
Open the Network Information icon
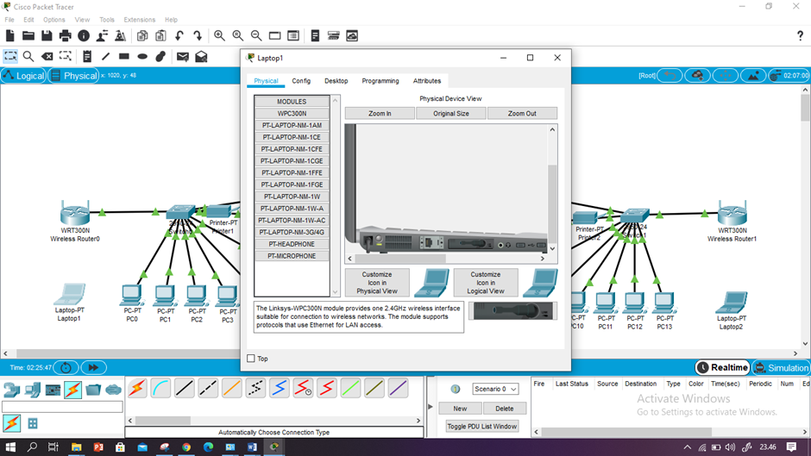(84, 35)
